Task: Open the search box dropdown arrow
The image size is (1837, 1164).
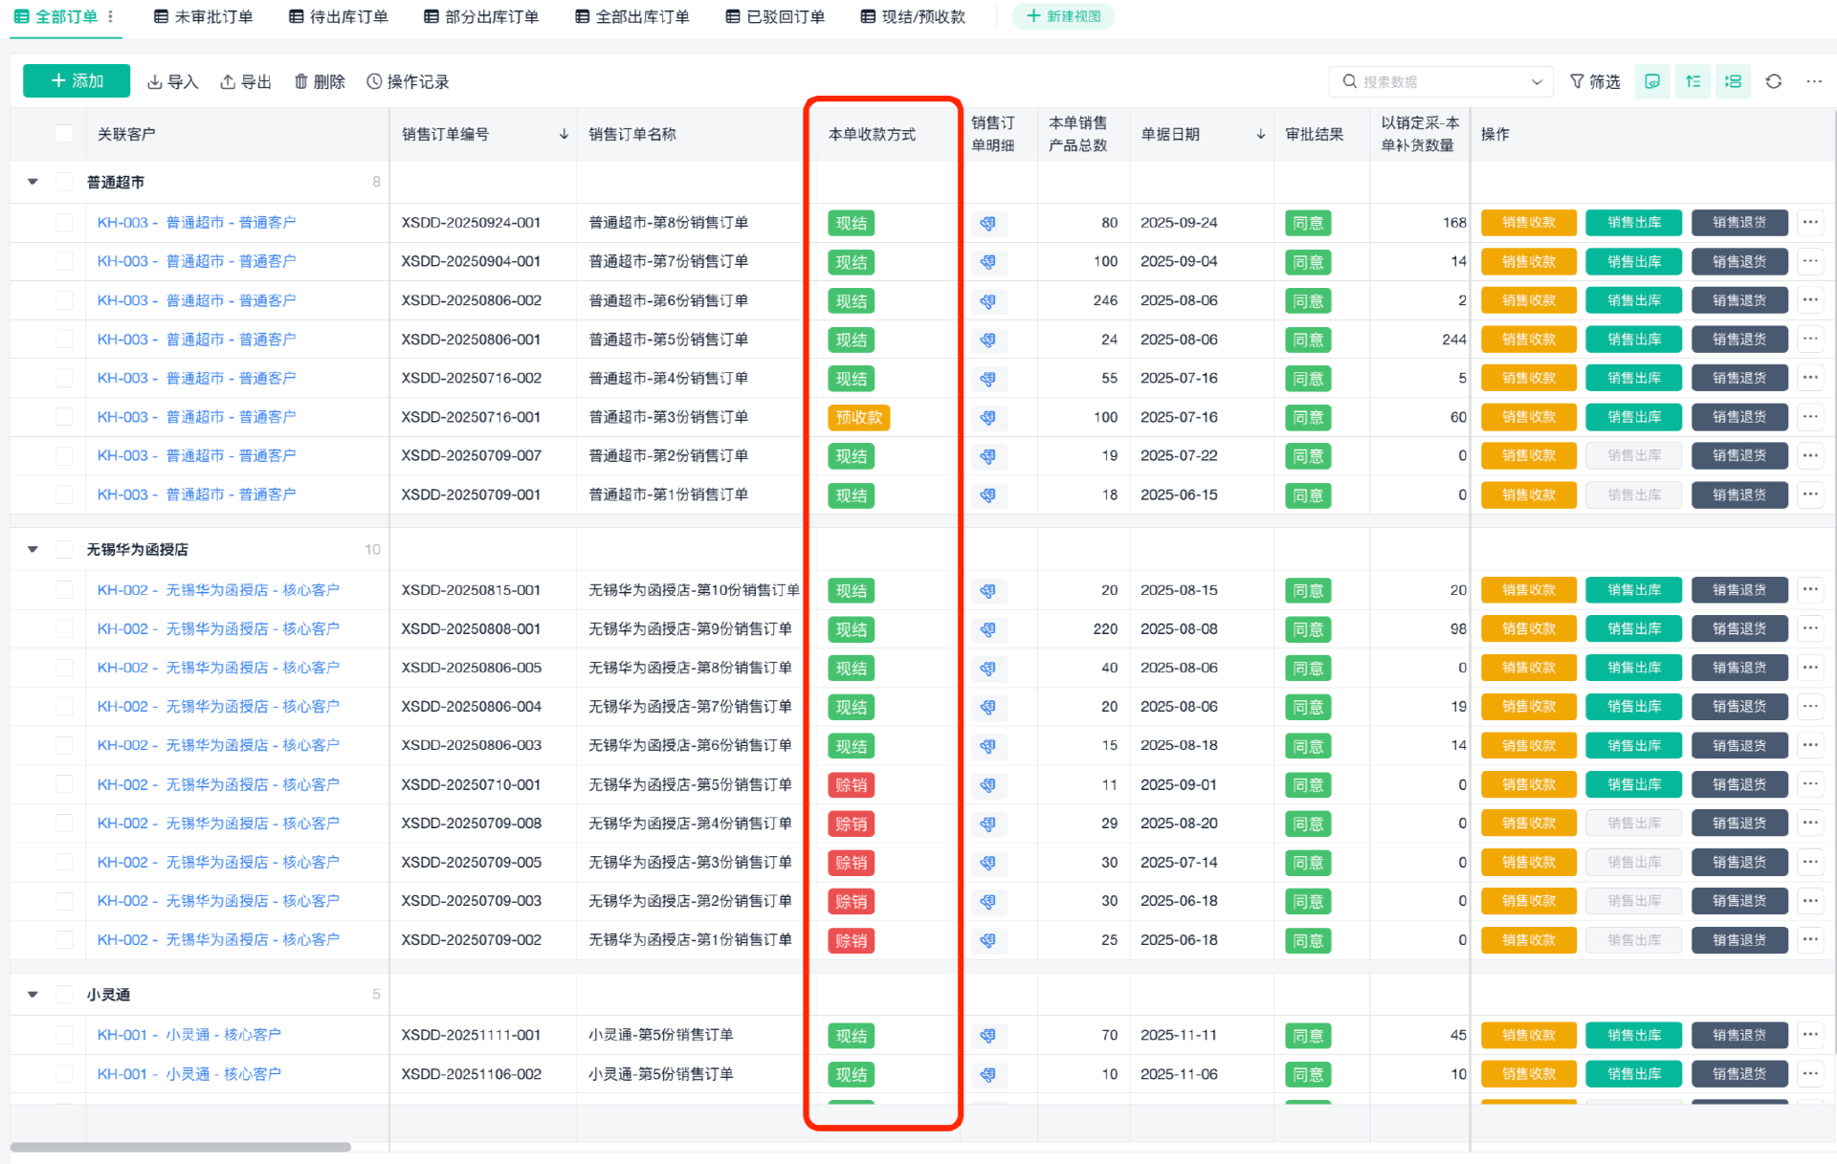Action: point(1537,81)
